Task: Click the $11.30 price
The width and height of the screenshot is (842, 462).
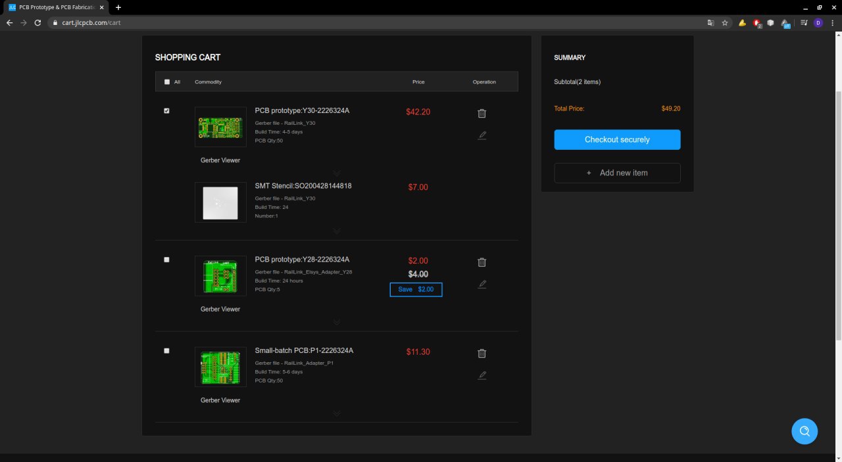Action: pyautogui.click(x=418, y=352)
